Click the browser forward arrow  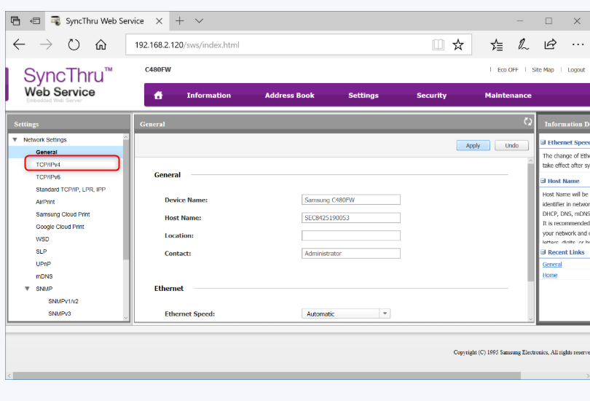[46, 44]
